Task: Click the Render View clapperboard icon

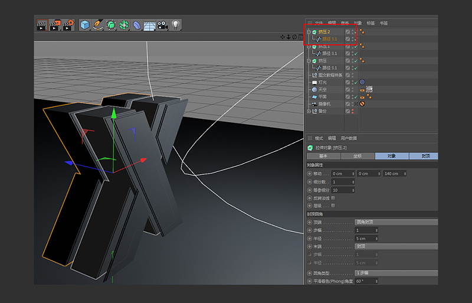Action: coord(42,25)
